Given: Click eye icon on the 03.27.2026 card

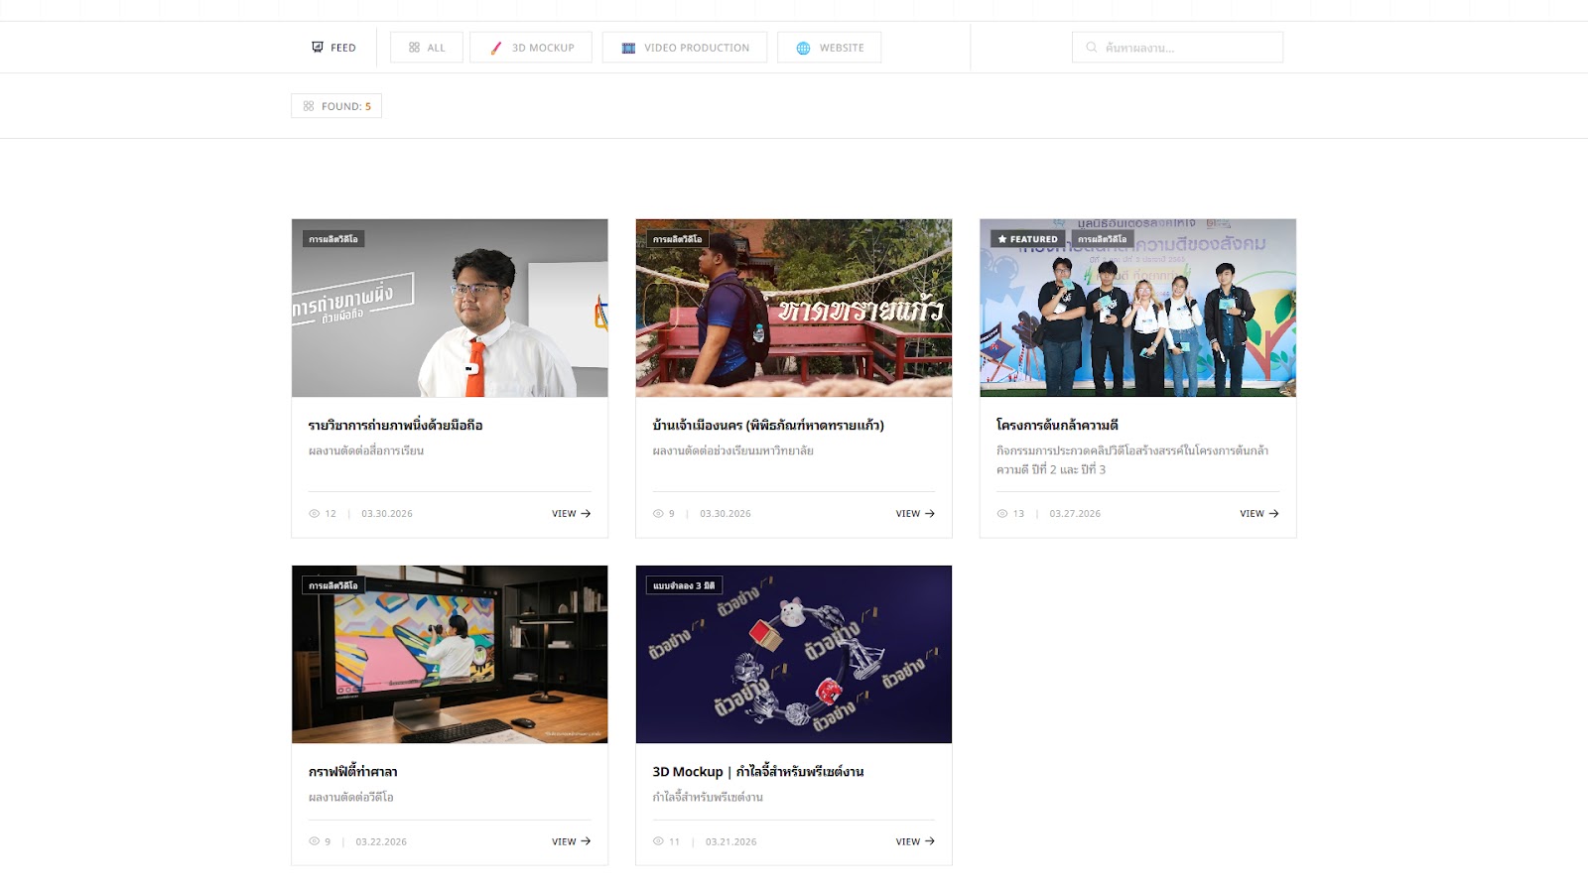Looking at the screenshot, I should [x=1002, y=514].
